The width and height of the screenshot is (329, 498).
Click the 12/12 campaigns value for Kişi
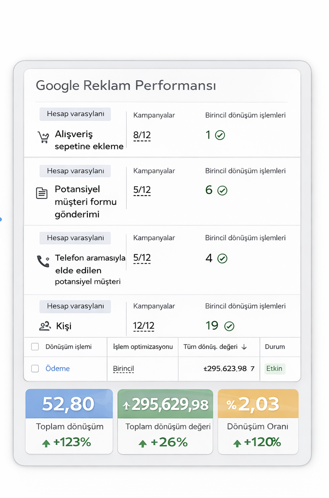(x=144, y=326)
